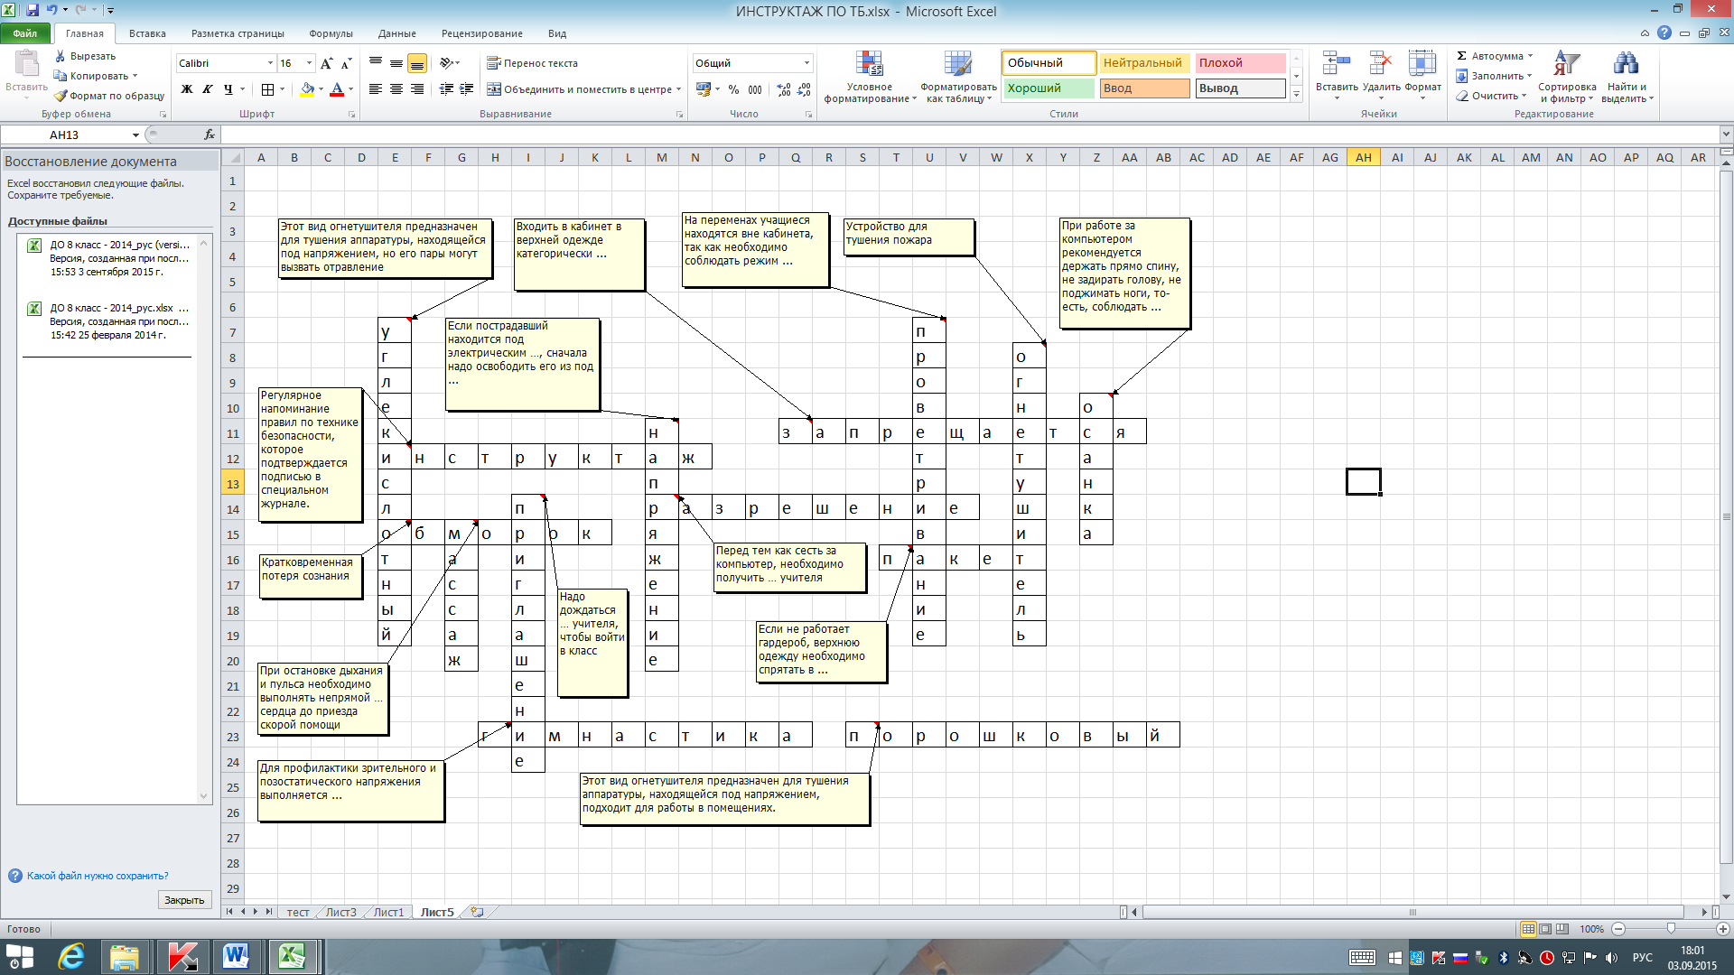Increase font size
The height and width of the screenshot is (975, 1734).
(326, 63)
